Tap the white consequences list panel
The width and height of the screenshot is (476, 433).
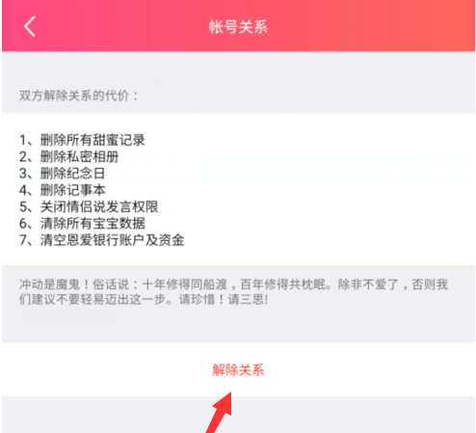(x=238, y=189)
